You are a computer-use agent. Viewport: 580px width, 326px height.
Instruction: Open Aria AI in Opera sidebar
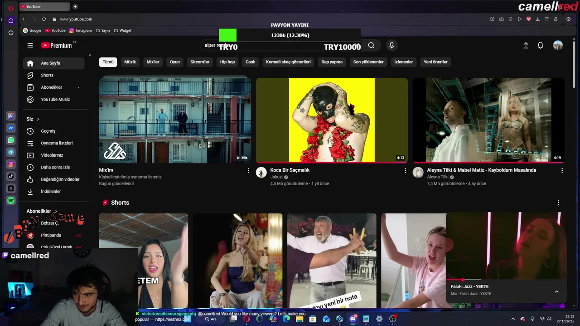11,116
